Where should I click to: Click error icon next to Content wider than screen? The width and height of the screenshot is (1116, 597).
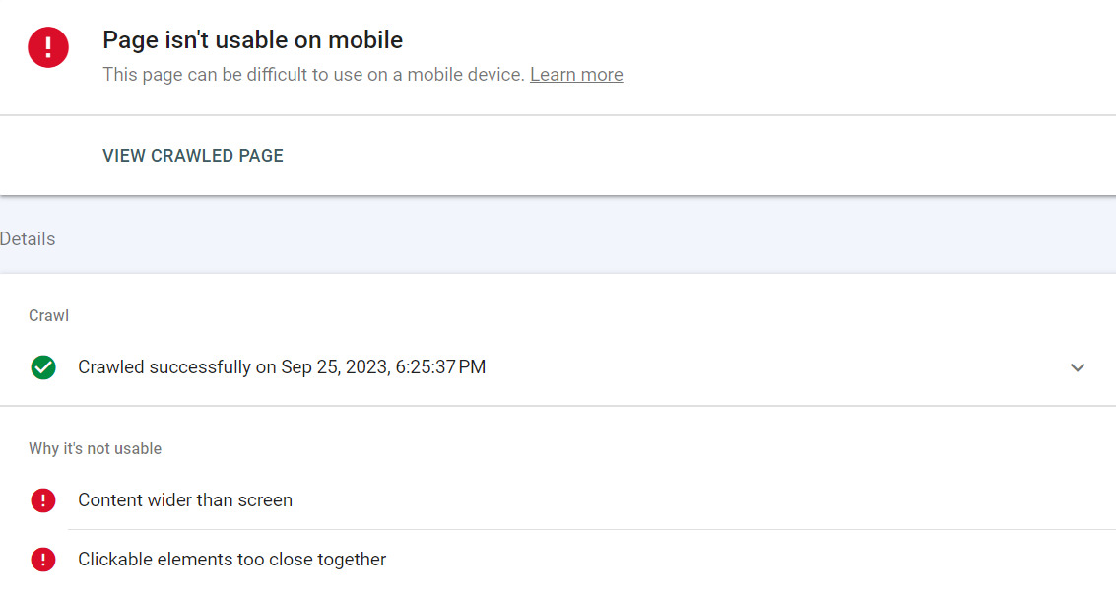point(43,500)
